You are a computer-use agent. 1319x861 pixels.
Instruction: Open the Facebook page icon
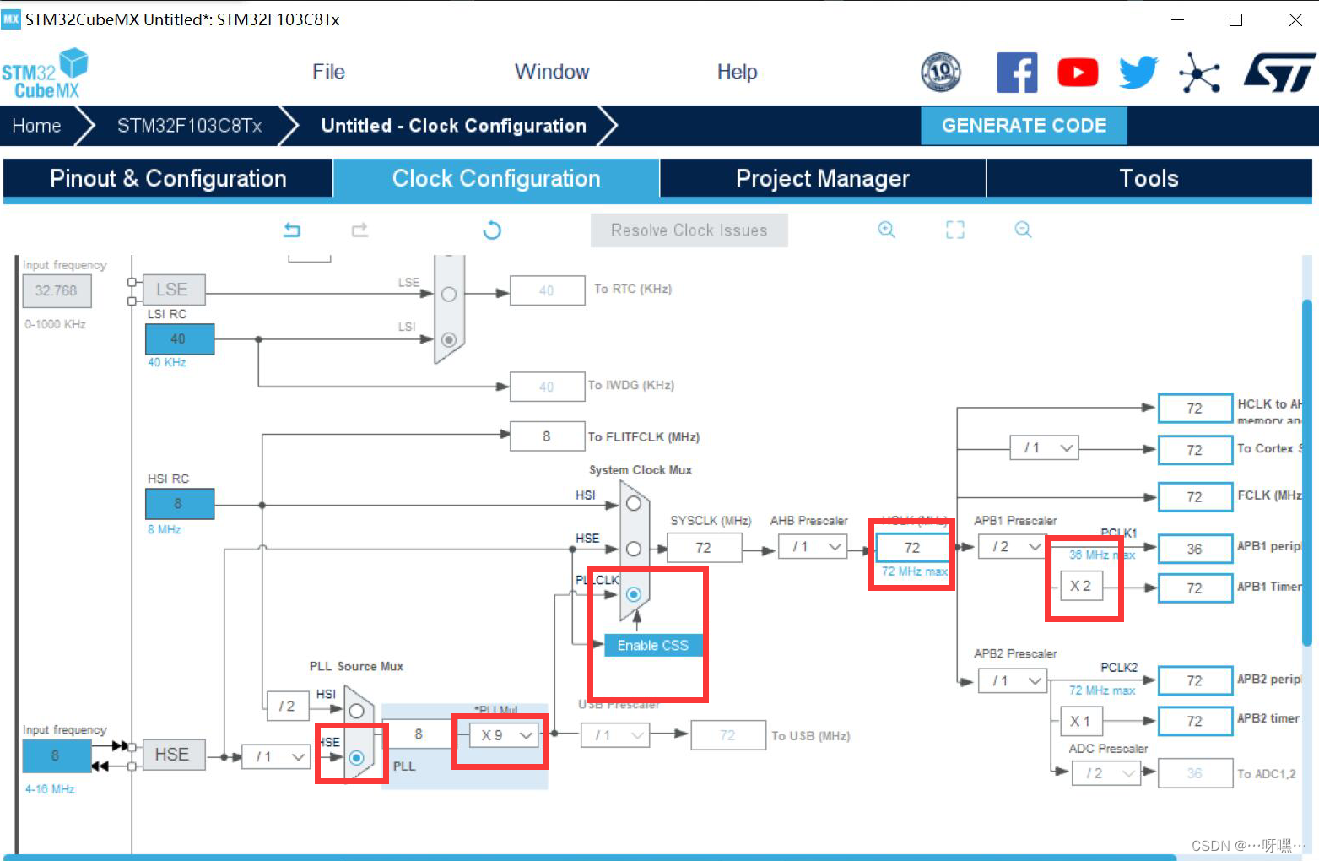(x=1017, y=73)
